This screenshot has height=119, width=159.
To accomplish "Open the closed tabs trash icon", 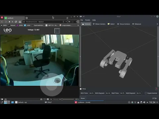I will click(67, 18).
